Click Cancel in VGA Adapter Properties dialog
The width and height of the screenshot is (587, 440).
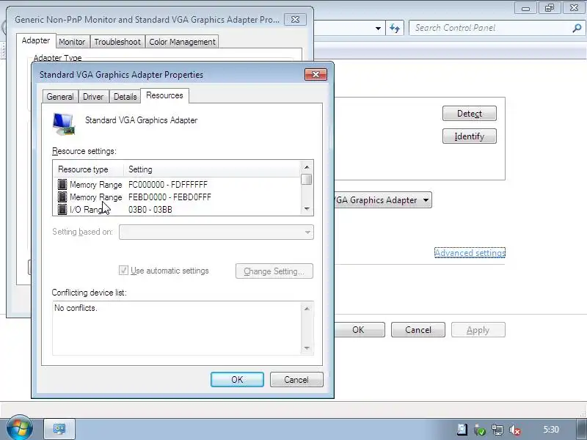[296, 379]
